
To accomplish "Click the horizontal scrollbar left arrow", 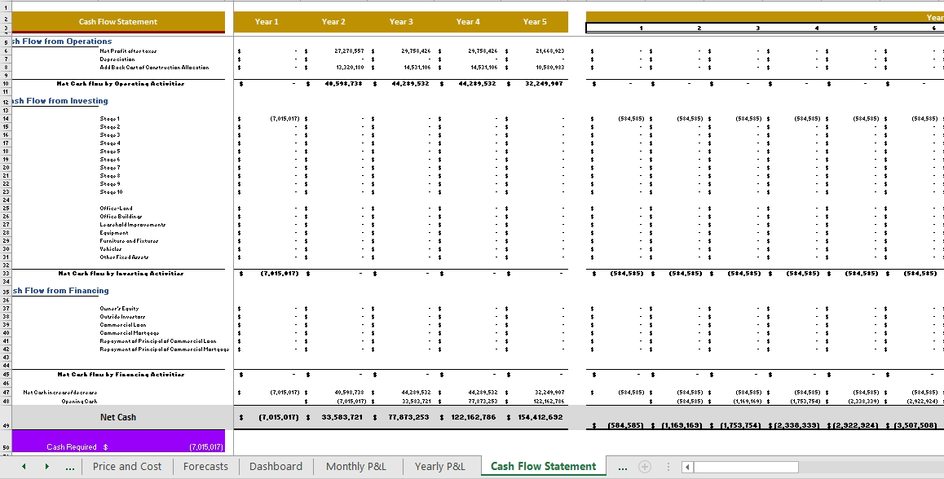I will tap(687, 467).
